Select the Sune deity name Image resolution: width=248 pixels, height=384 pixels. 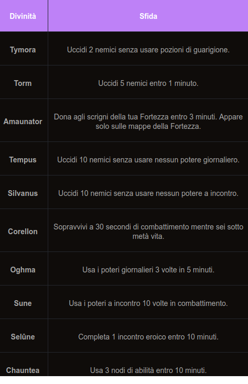coord(23,303)
